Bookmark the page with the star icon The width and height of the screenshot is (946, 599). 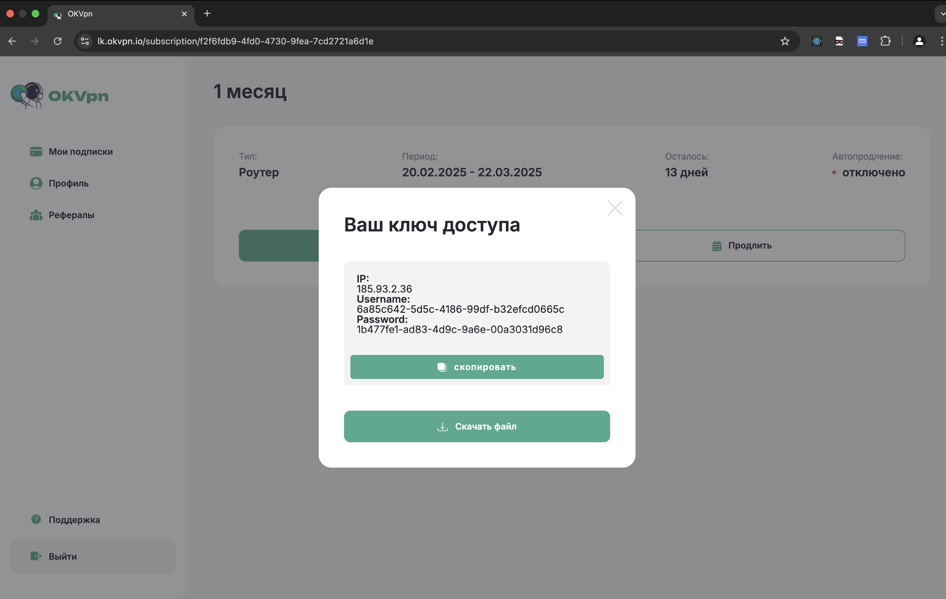pyautogui.click(x=784, y=41)
